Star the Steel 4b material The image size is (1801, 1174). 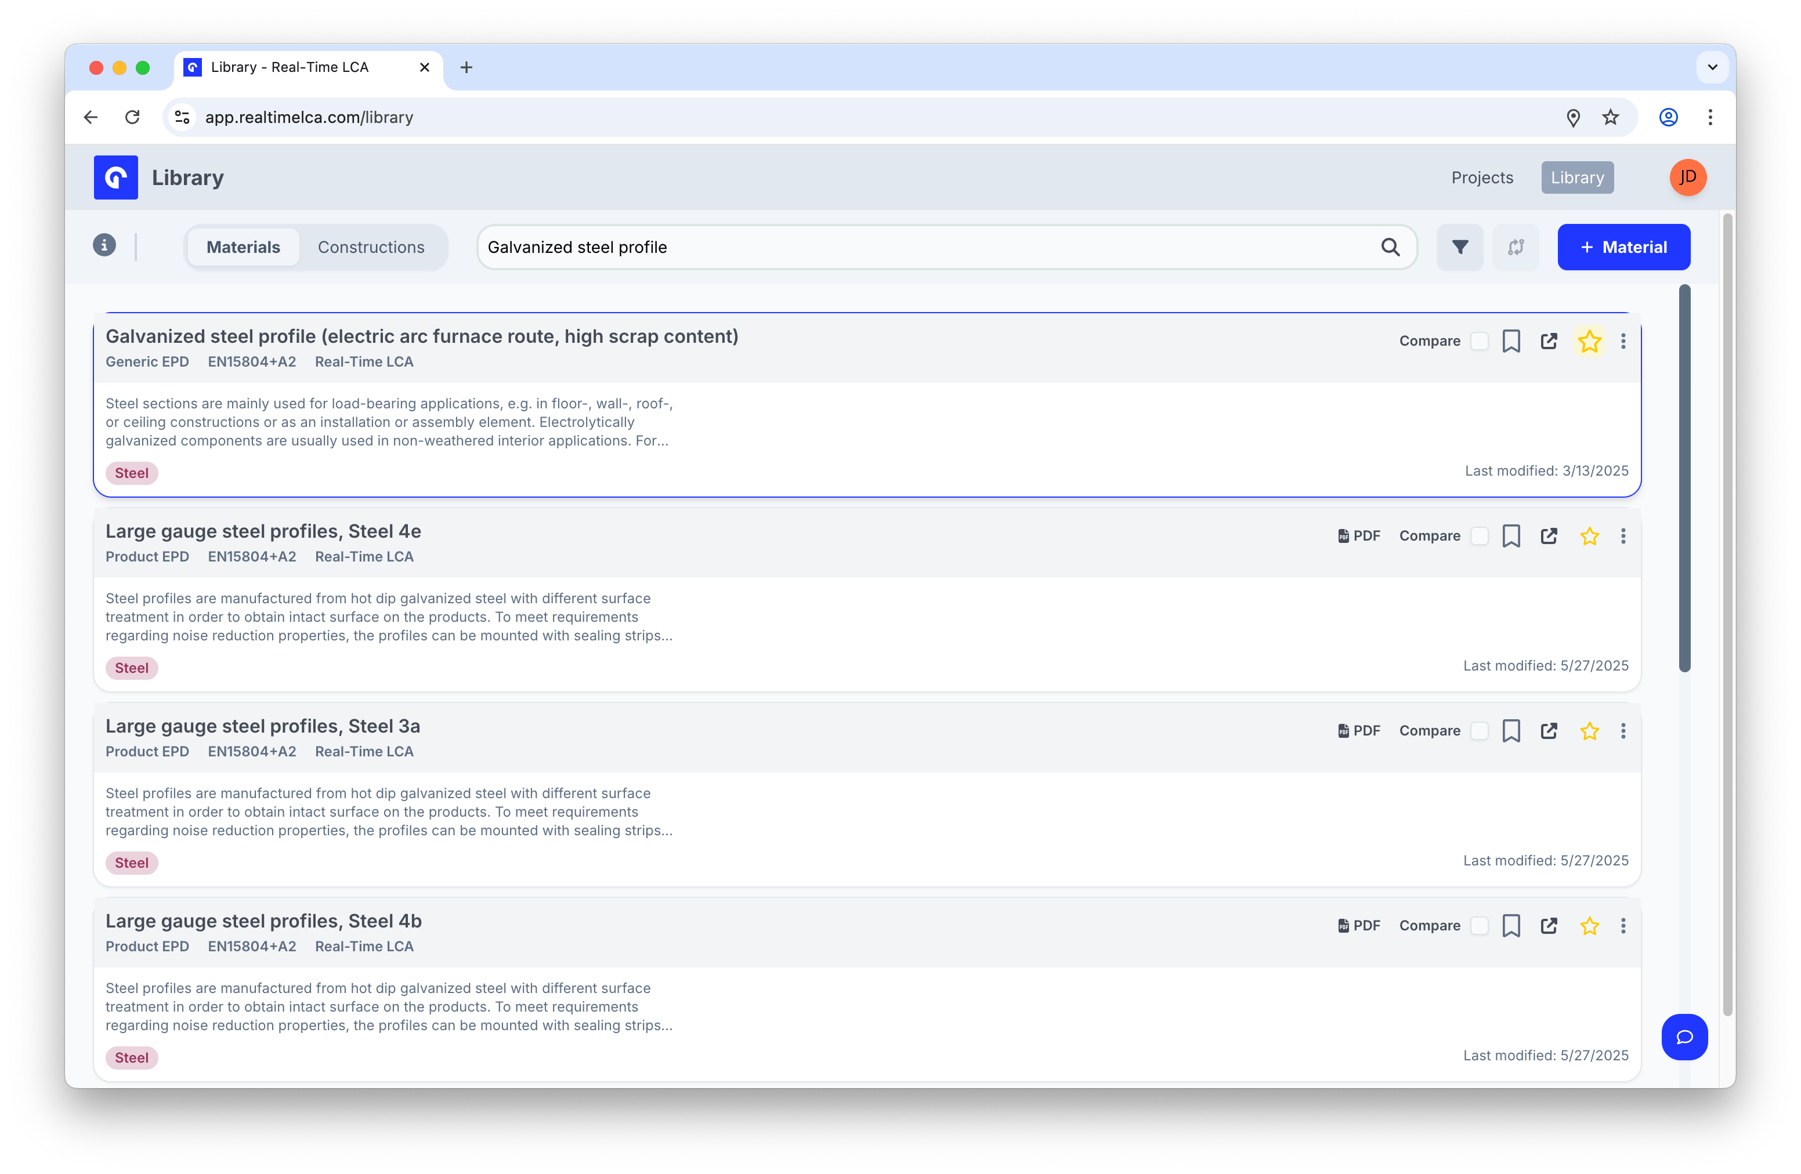tap(1589, 927)
